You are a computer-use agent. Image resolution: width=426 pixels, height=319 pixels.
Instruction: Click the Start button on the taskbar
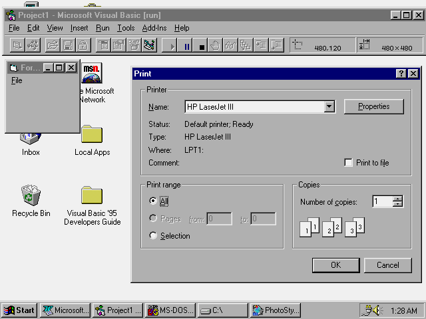[x=19, y=310]
